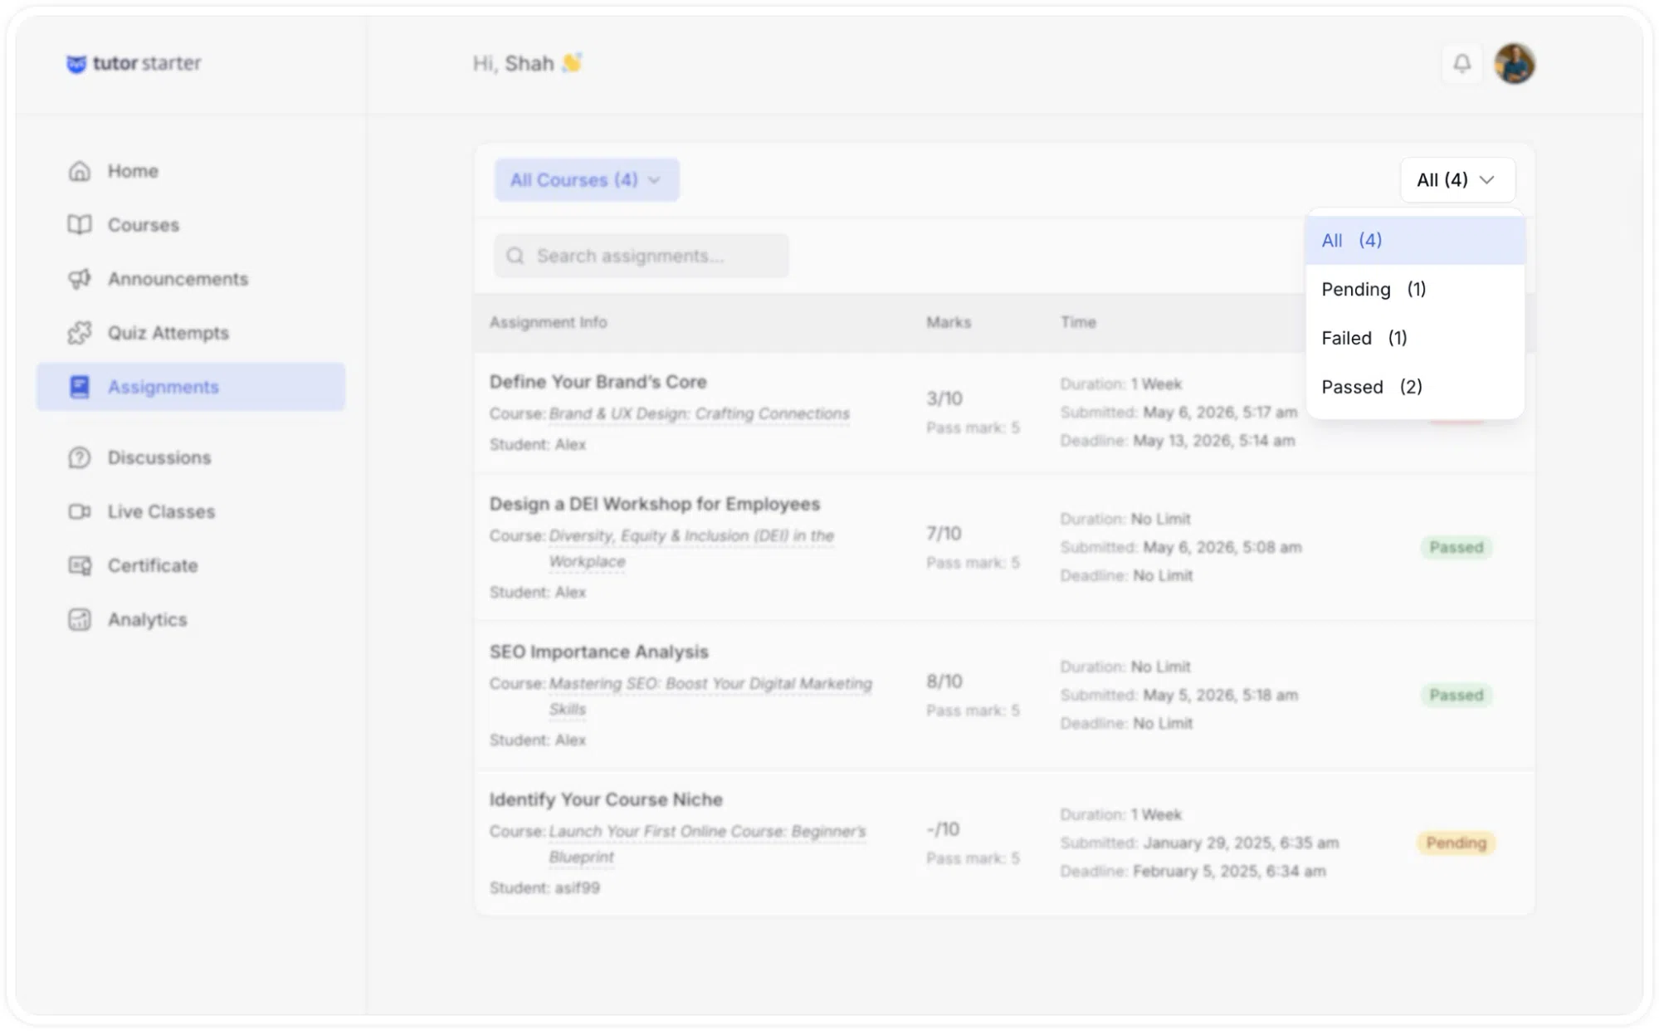Click the -/10 marks value
The image size is (1659, 1031).
point(943,828)
